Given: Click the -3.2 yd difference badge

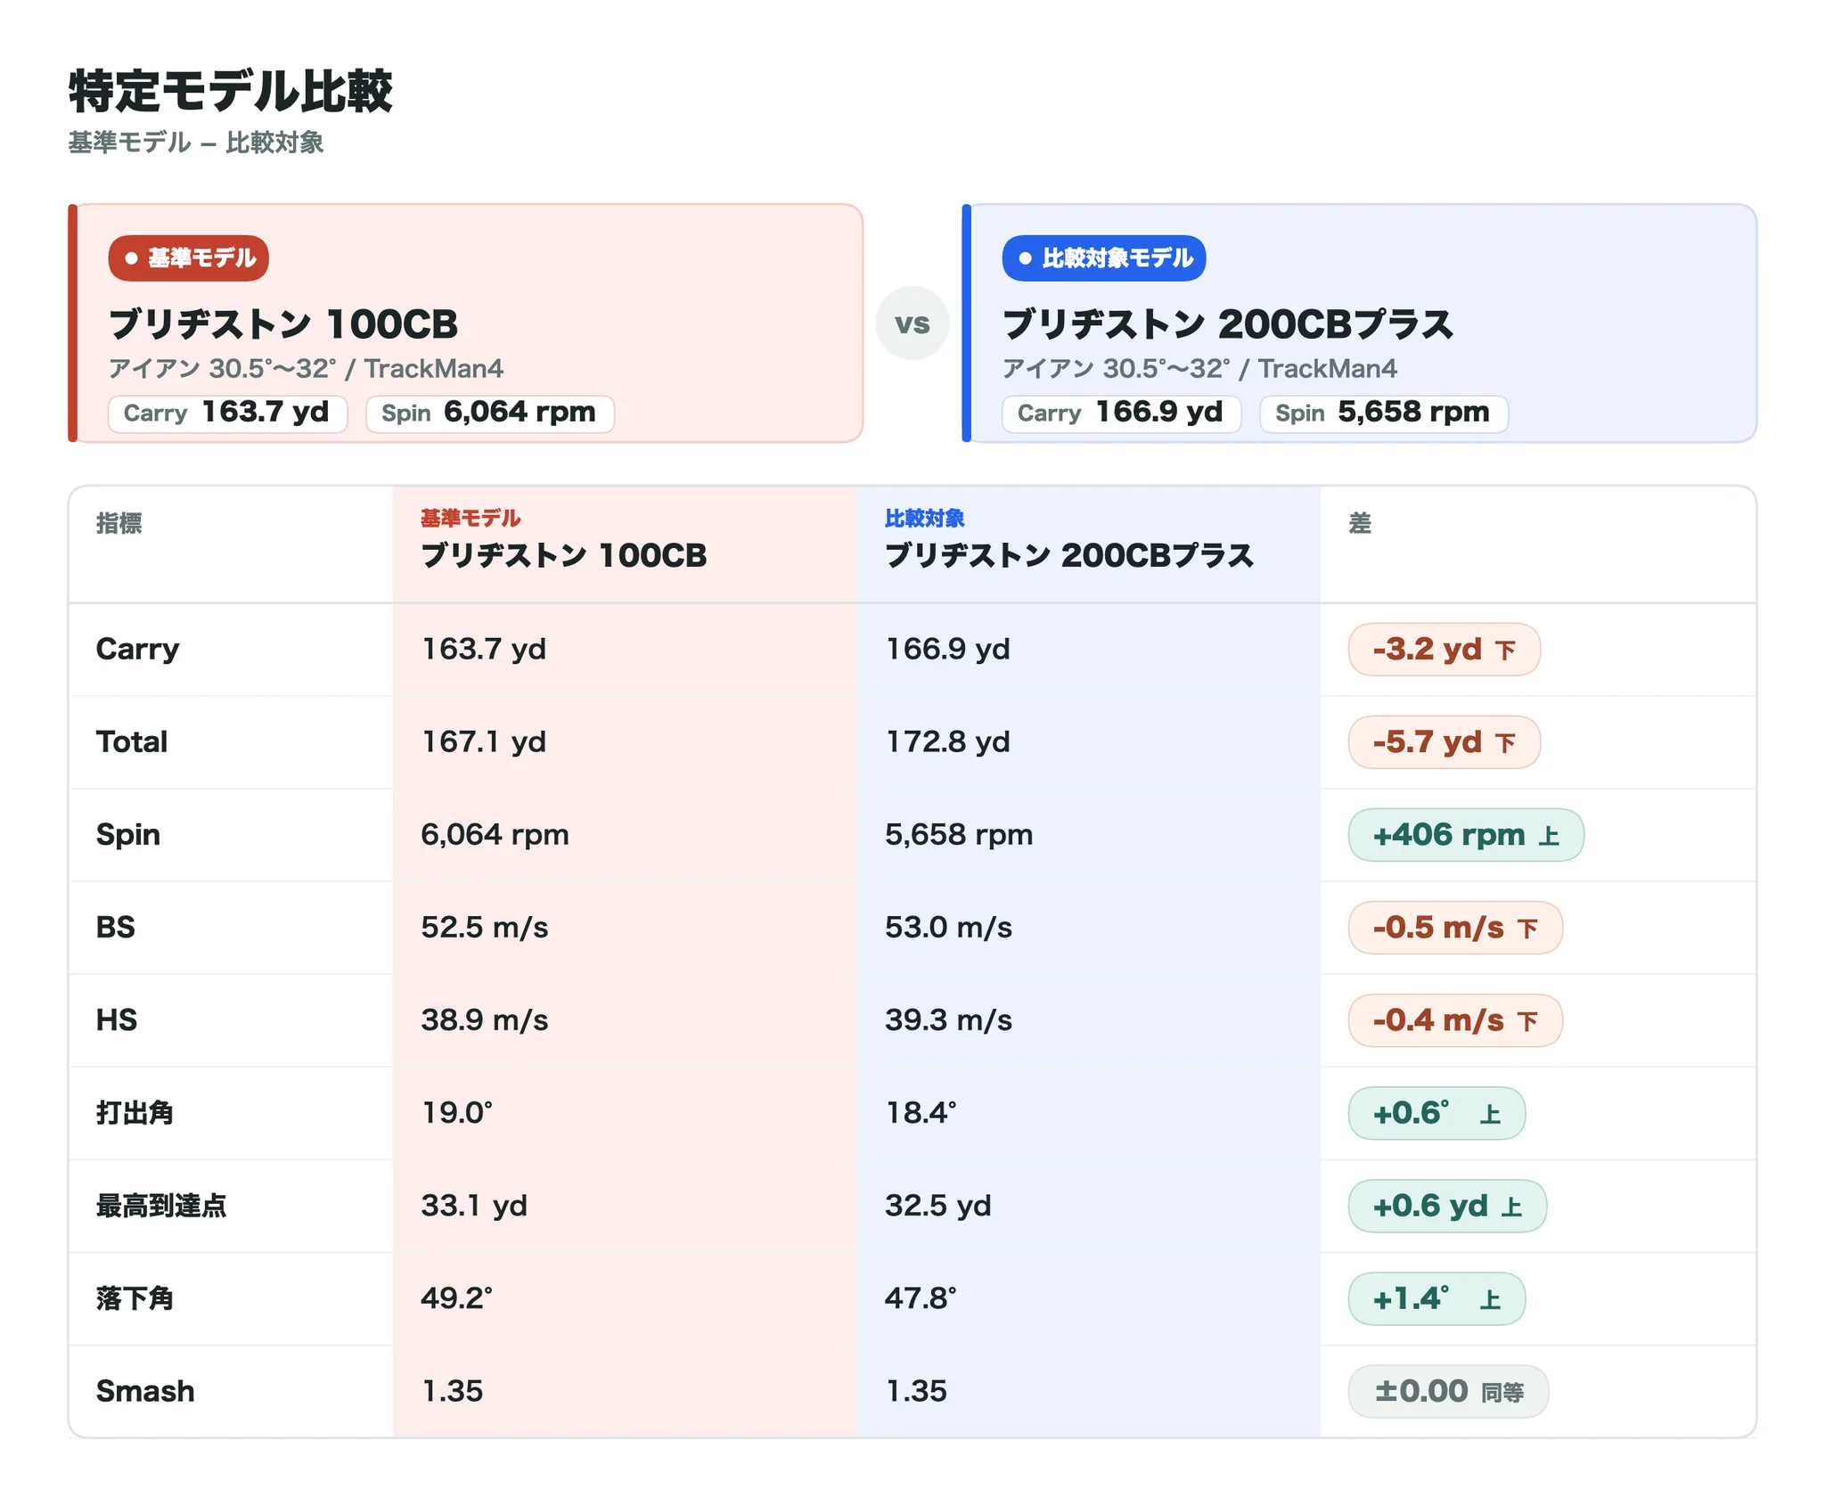Looking at the screenshot, I should point(1444,650).
